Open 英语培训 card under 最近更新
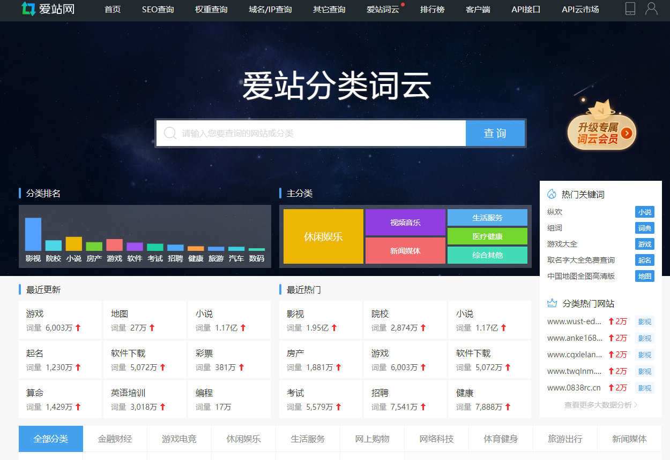The height and width of the screenshot is (460, 670). coord(145,399)
